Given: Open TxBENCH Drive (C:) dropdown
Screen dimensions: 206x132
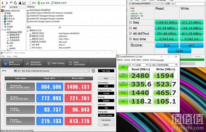Looking at the screenshot, I should point(52,71).
